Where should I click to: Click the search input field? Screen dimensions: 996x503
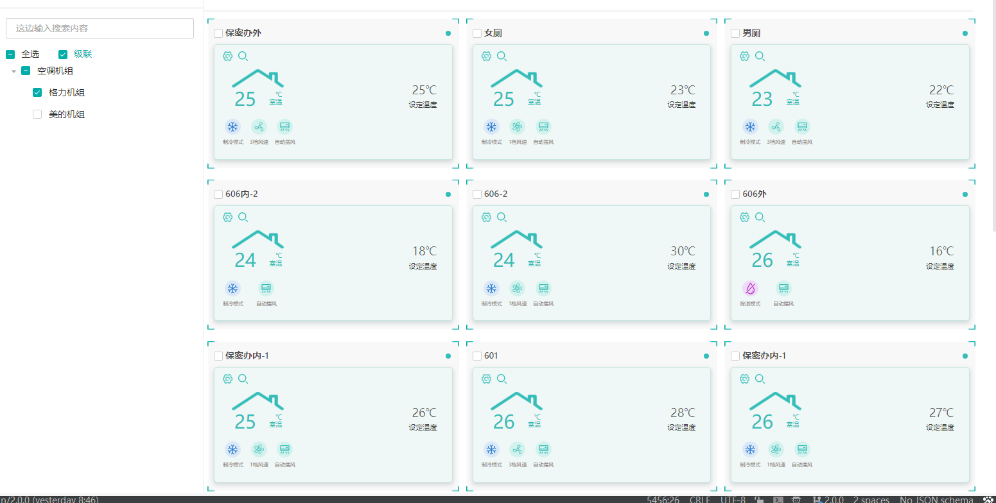(100, 28)
